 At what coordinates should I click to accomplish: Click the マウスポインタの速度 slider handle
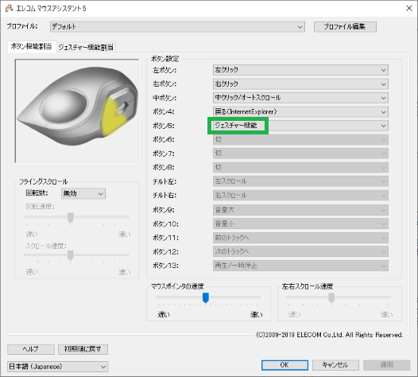click(x=206, y=297)
